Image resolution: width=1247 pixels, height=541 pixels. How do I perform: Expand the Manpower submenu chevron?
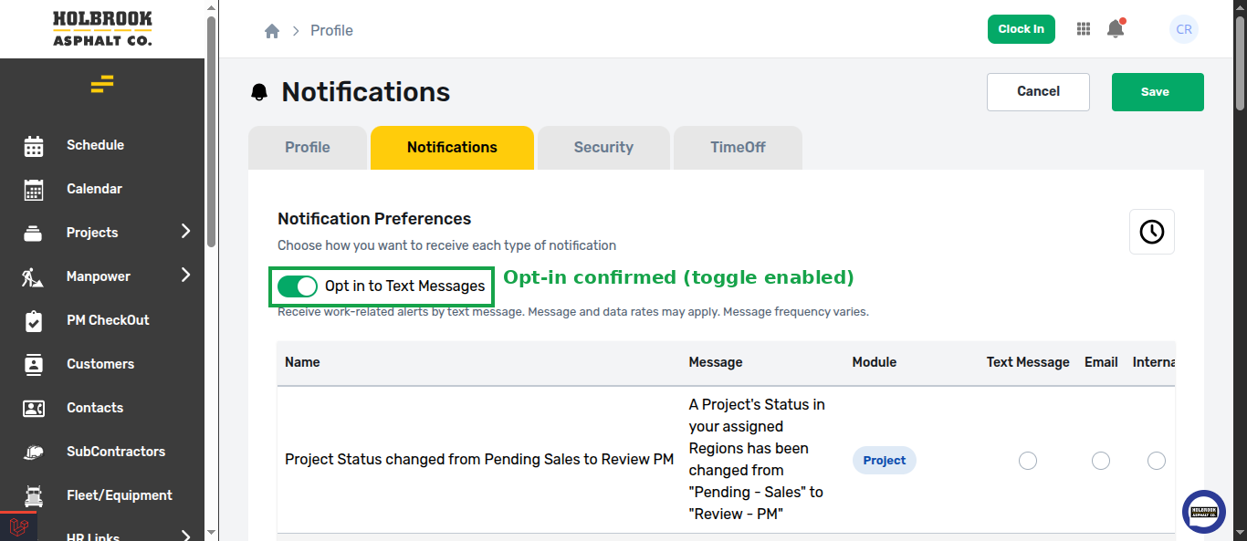pyautogui.click(x=185, y=275)
